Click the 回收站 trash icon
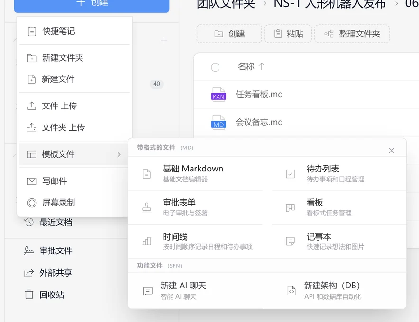The width and height of the screenshot is (419, 322). [x=29, y=295]
